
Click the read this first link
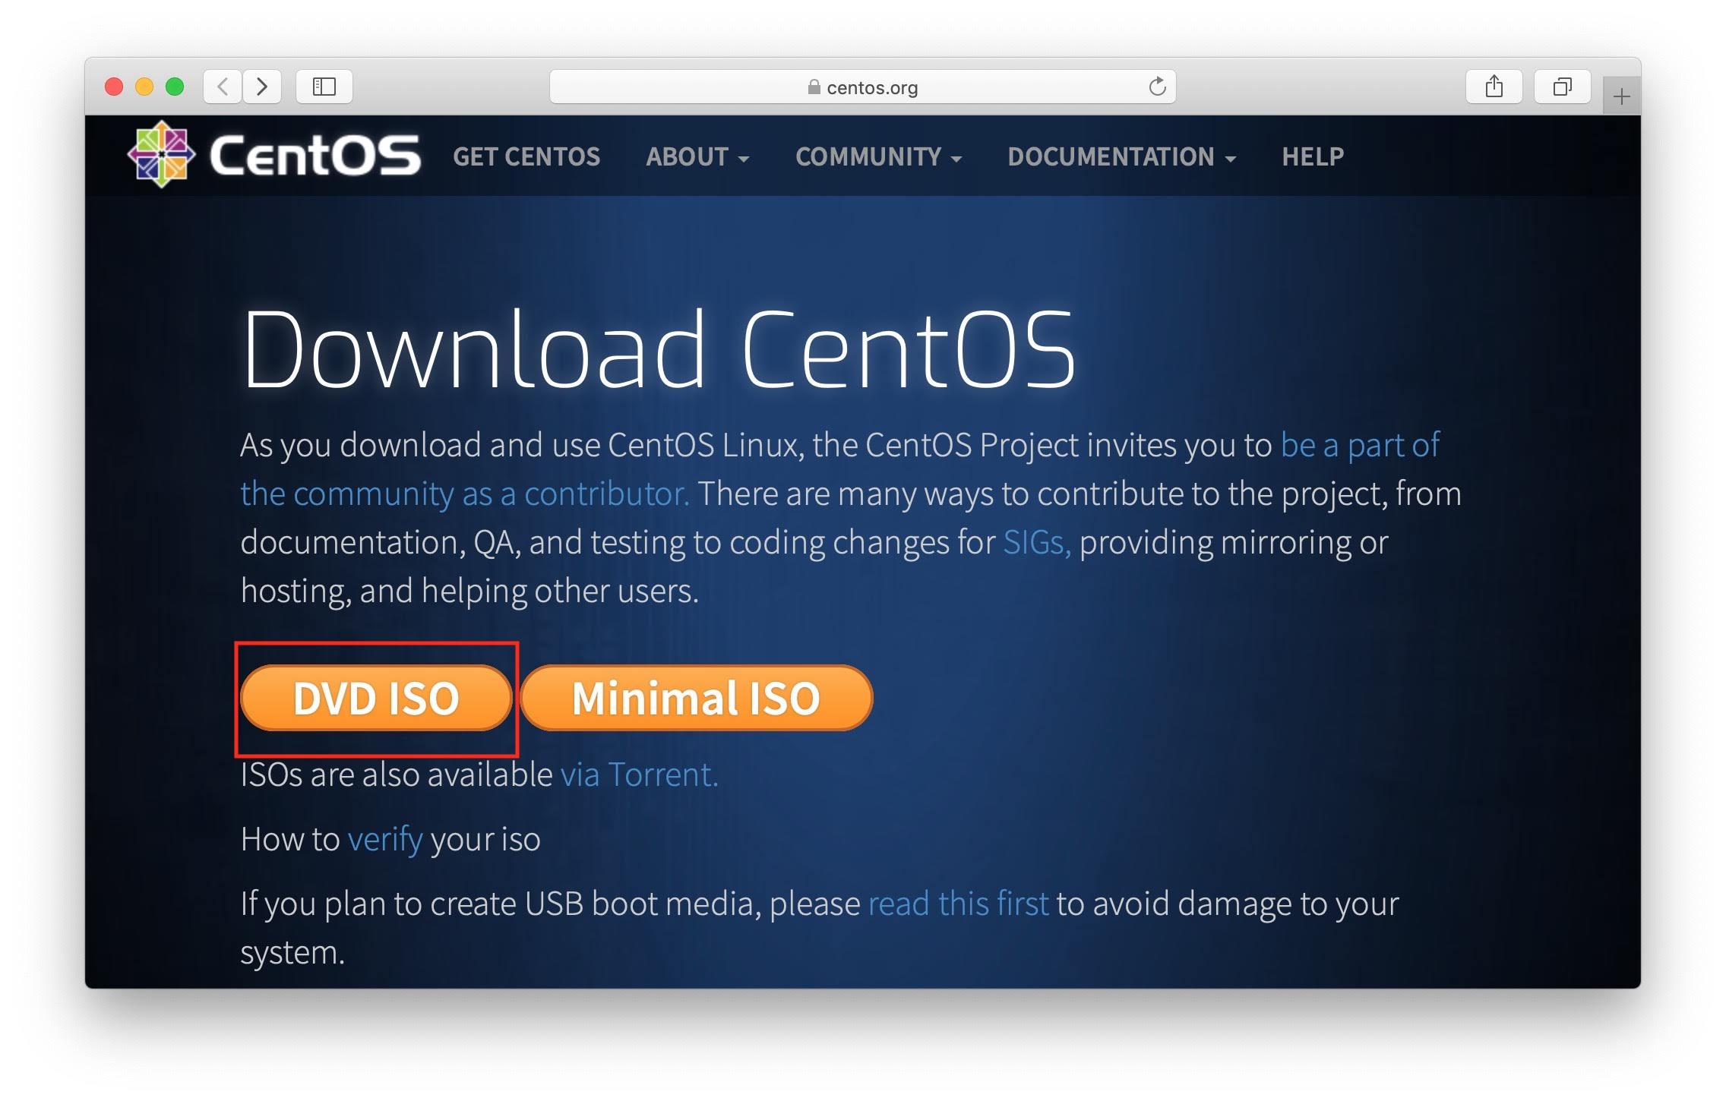(958, 904)
